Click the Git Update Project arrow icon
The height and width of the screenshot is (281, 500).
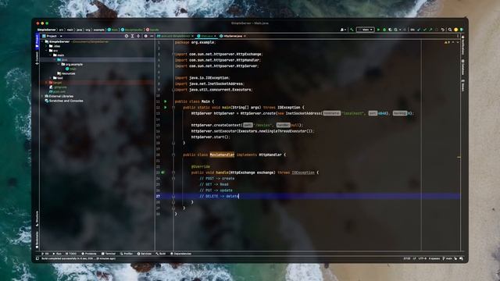(x=419, y=30)
